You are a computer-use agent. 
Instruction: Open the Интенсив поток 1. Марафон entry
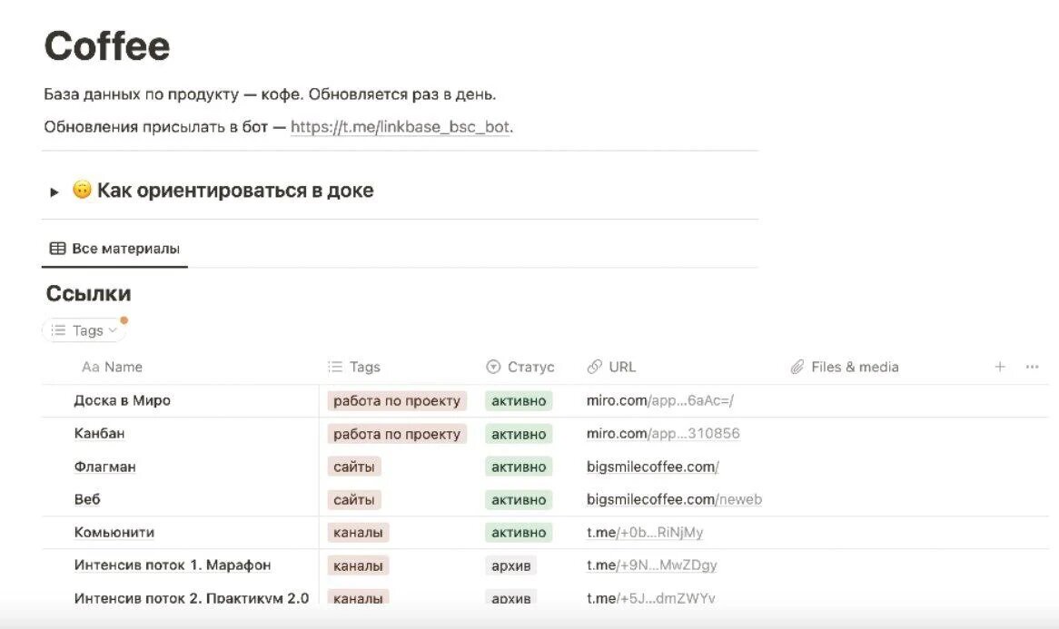[172, 565]
